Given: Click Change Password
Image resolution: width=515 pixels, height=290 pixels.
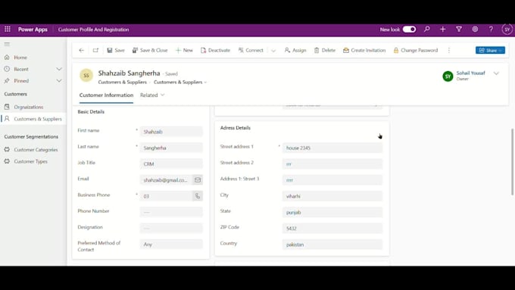Looking at the screenshot, I should point(416,50).
